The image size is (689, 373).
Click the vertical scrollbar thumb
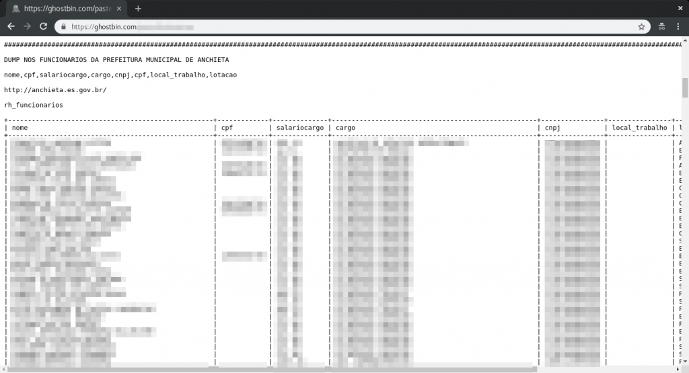tap(685, 88)
